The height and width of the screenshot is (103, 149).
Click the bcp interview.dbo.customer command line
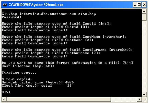coord(49,14)
